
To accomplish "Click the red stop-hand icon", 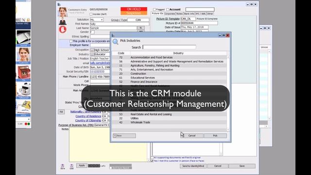I will 63,29.
